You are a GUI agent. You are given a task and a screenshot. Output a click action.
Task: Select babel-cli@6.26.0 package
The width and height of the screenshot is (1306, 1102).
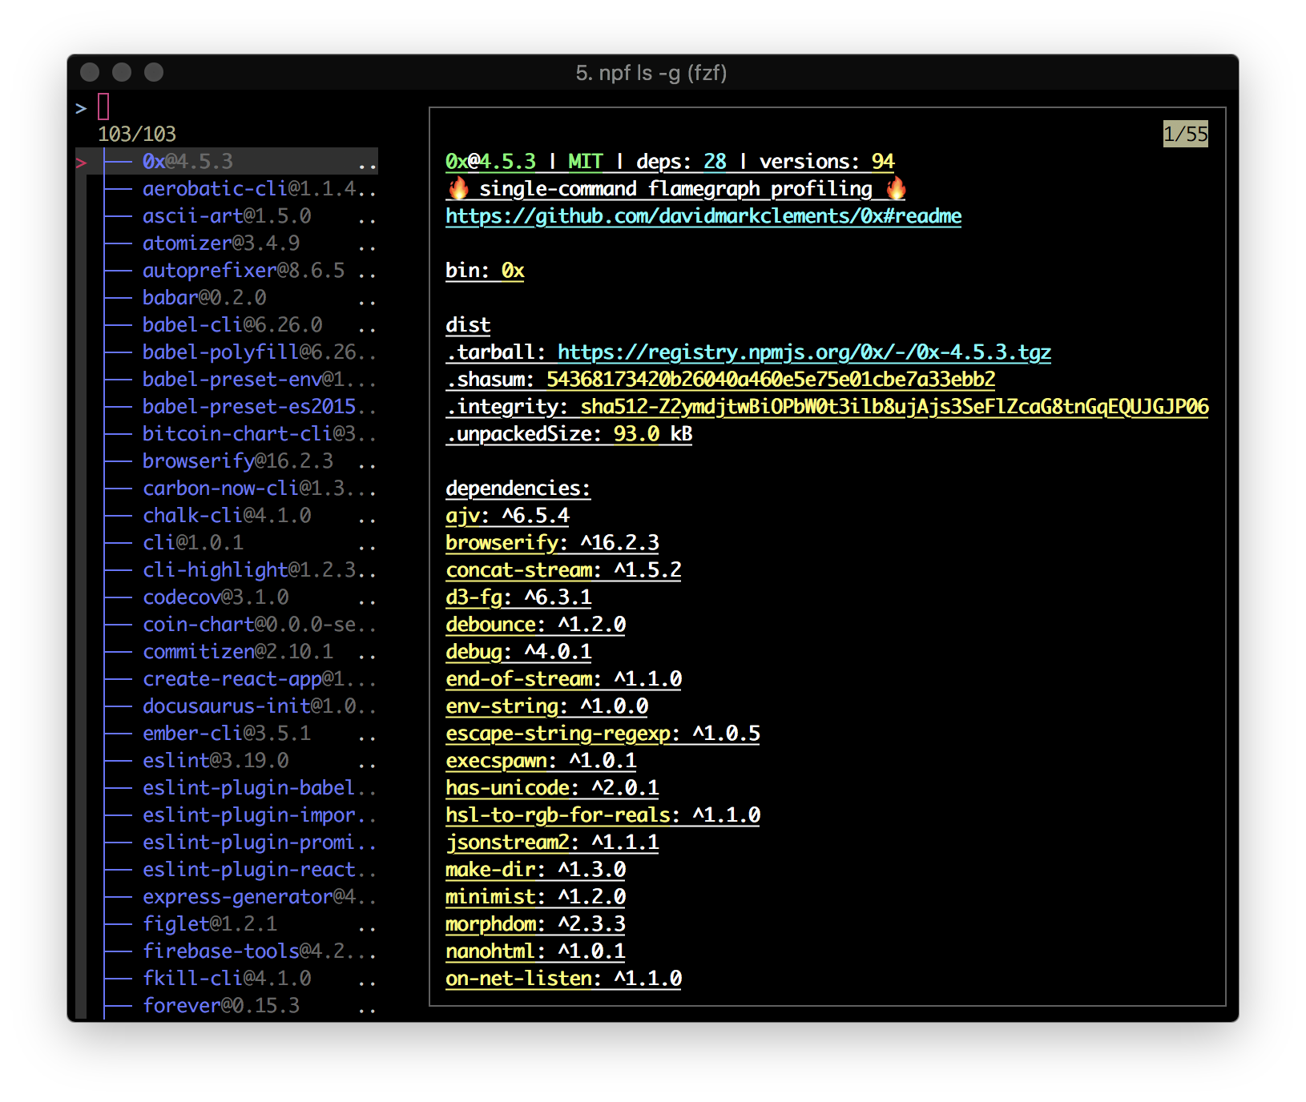[x=227, y=325]
